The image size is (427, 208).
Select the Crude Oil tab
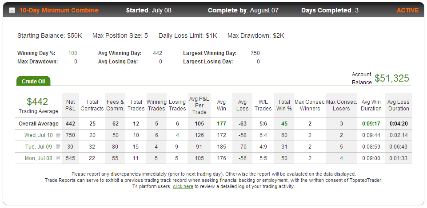(x=33, y=81)
